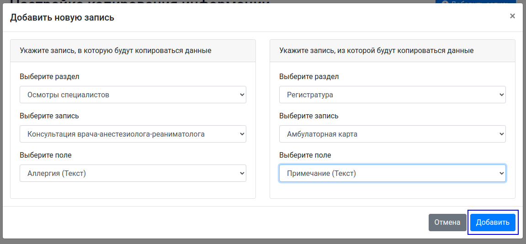Click the header 'Укажите запись, в которую будут копироваться данные'

pyautogui.click(x=116, y=51)
